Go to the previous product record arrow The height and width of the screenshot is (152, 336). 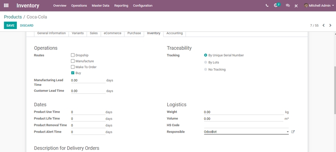click(323, 26)
